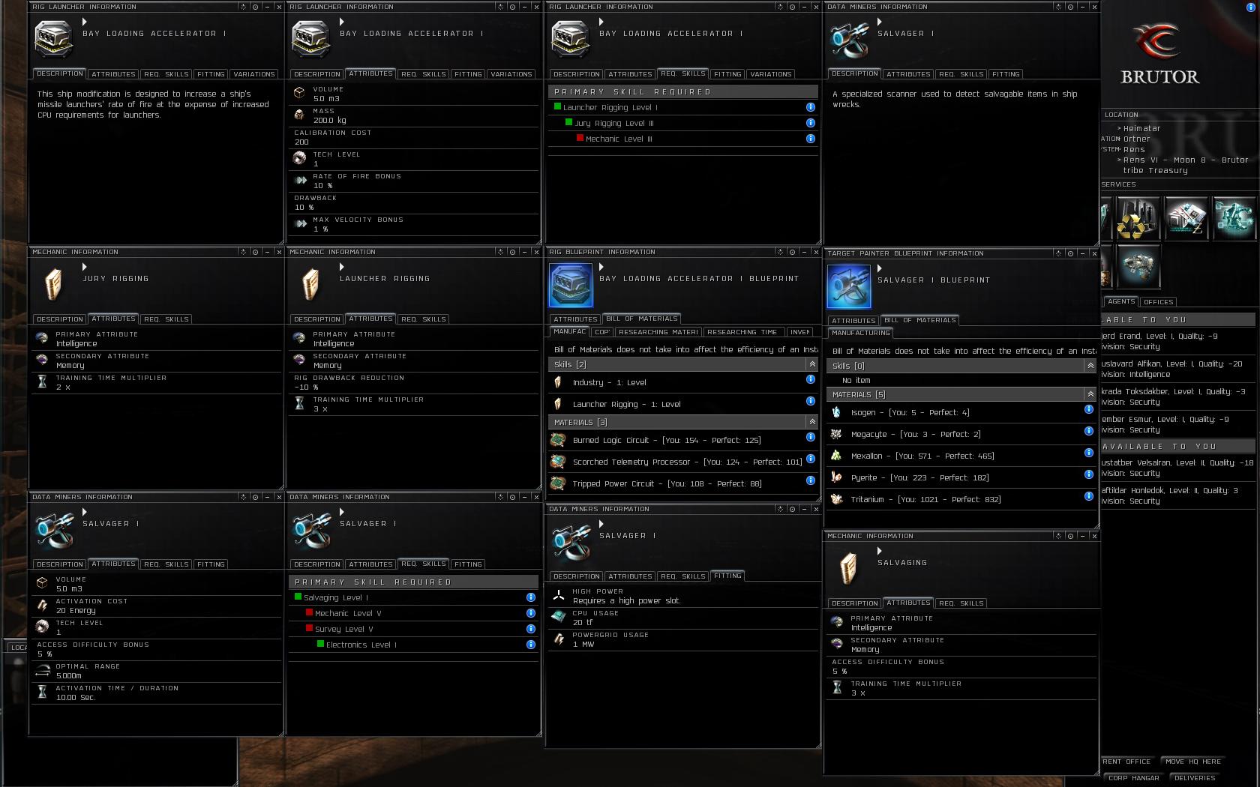Show info for Survey Level V skill
The width and height of the screenshot is (1260, 787).
click(x=530, y=629)
